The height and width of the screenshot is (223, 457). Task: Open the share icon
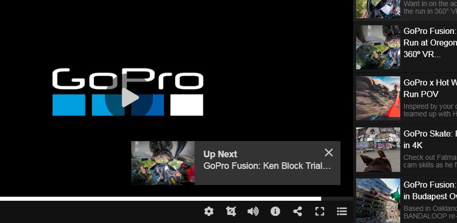click(297, 211)
